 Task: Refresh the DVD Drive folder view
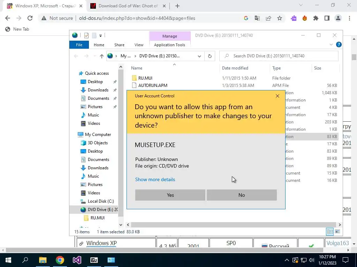click(210, 56)
